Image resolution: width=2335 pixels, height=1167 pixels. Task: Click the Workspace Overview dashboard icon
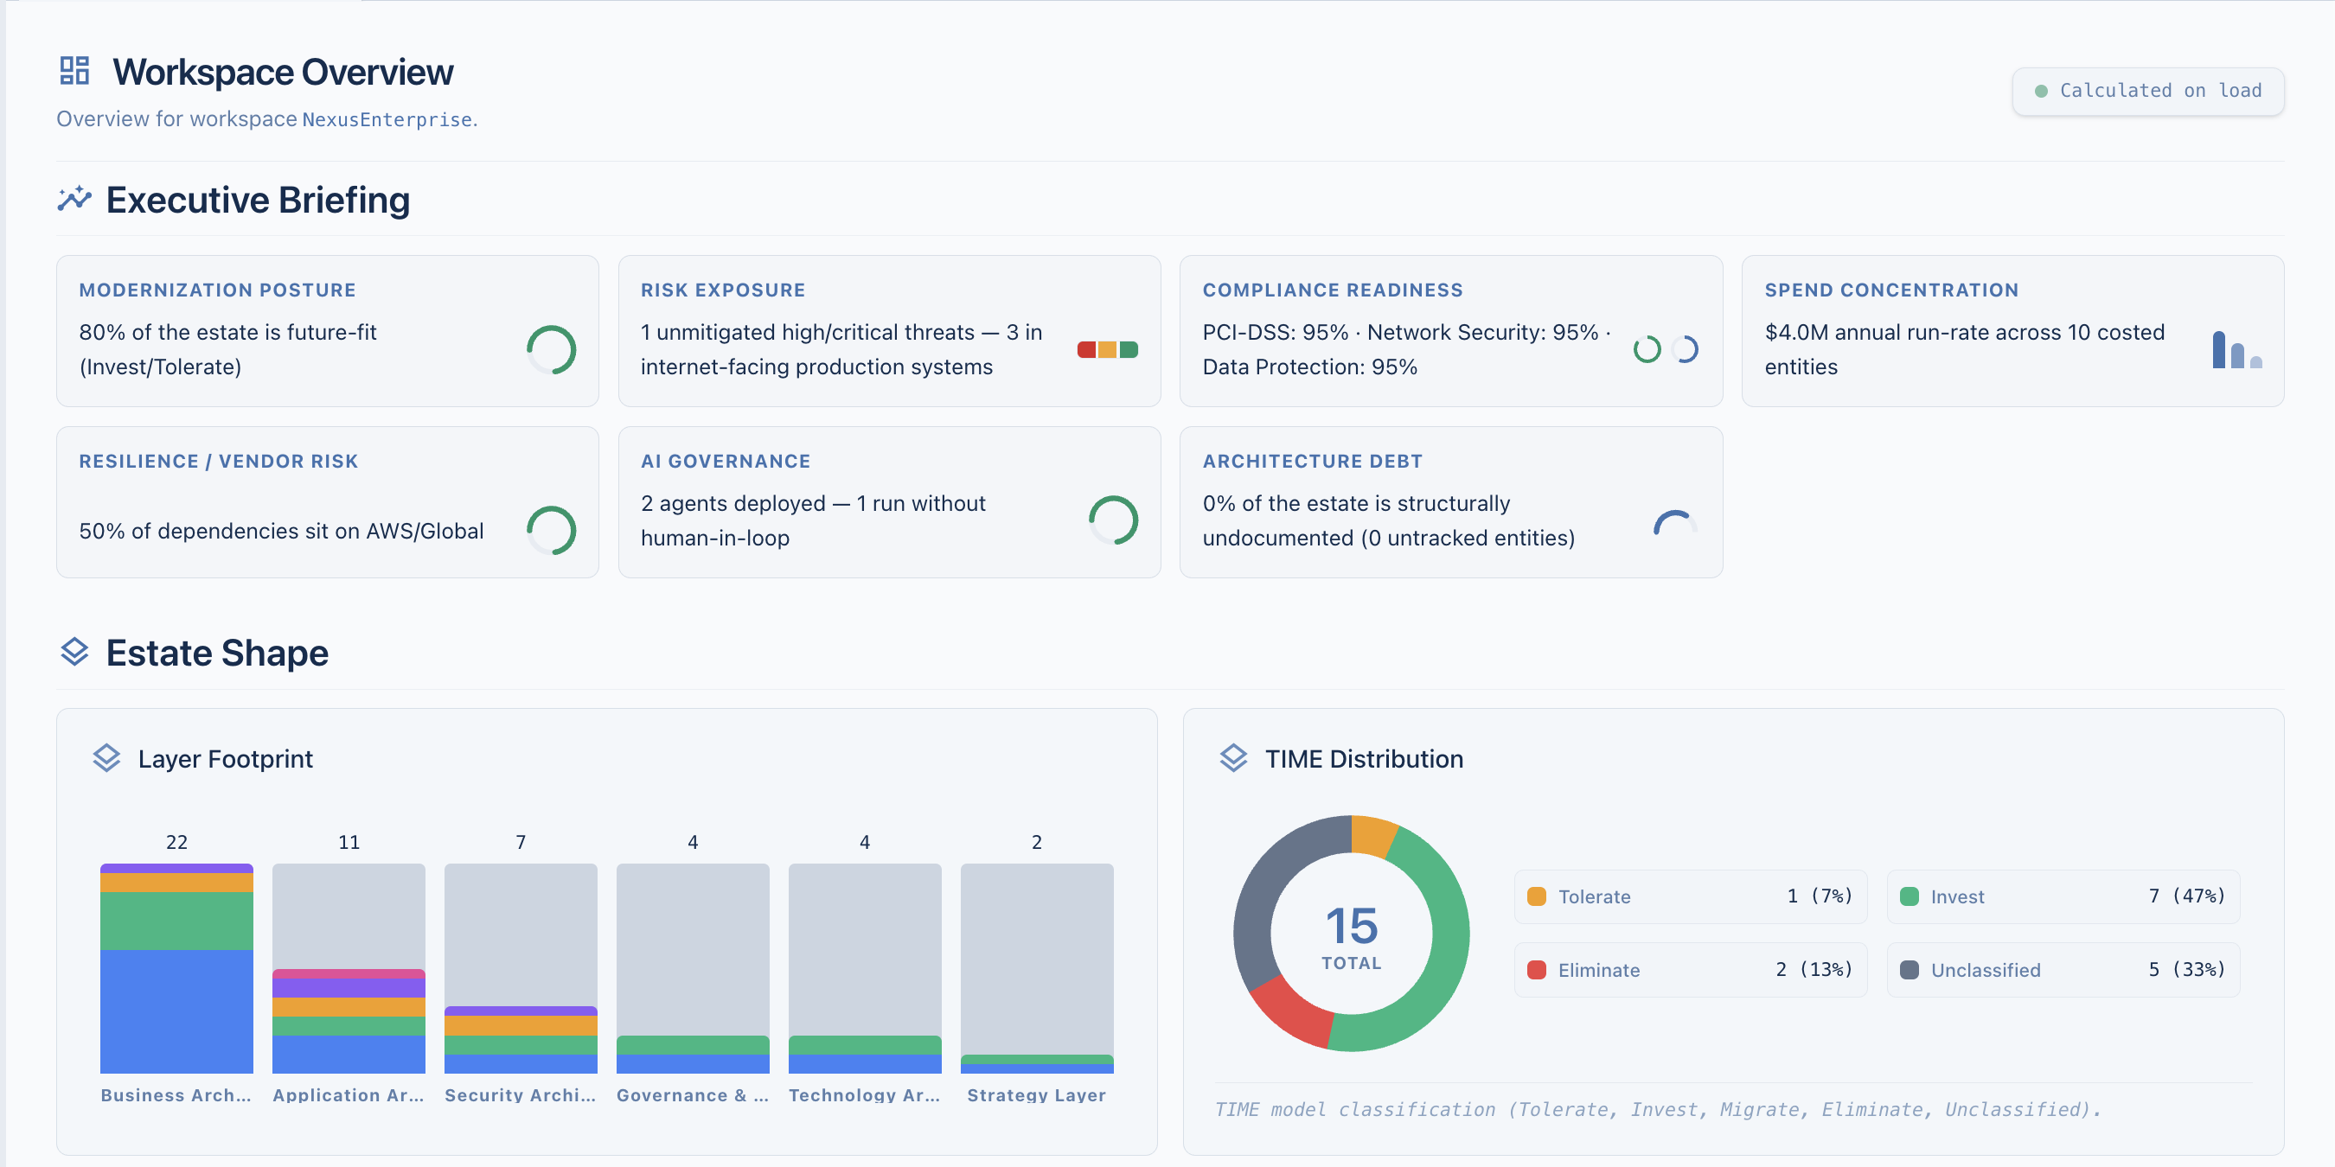coord(74,71)
